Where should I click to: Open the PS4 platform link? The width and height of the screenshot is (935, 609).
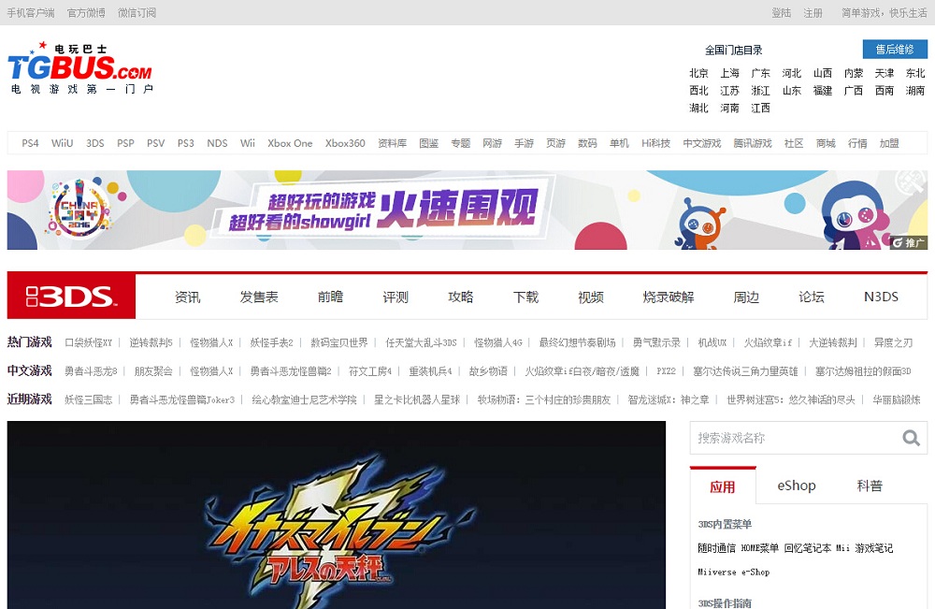tap(31, 143)
